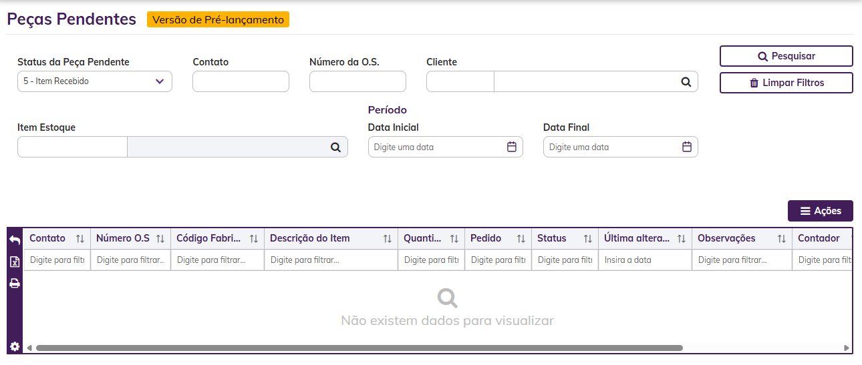The height and width of the screenshot is (365, 862).
Task: Click the scroll right arrow of the grid
Action: (847, 348)
